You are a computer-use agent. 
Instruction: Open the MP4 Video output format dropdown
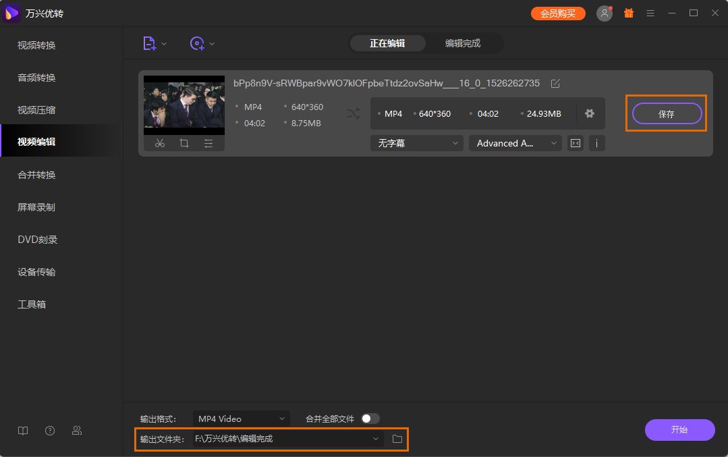[x=242, y=419]
